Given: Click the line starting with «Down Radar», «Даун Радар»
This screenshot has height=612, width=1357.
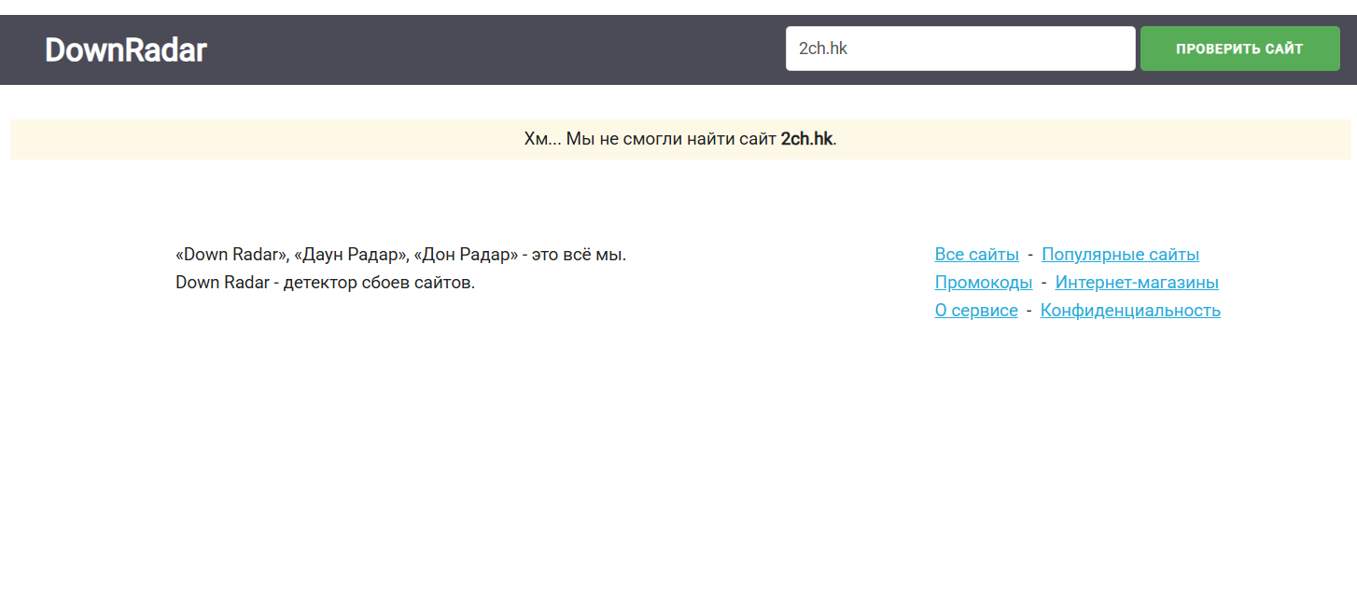Looking at the screenshot, I should click(401, 255).
